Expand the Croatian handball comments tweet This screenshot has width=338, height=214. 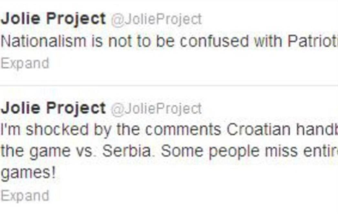pos(25,196)
